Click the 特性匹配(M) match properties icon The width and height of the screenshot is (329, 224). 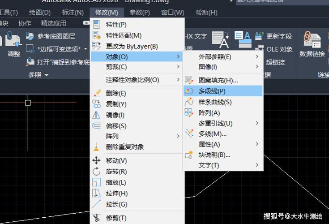96,35
